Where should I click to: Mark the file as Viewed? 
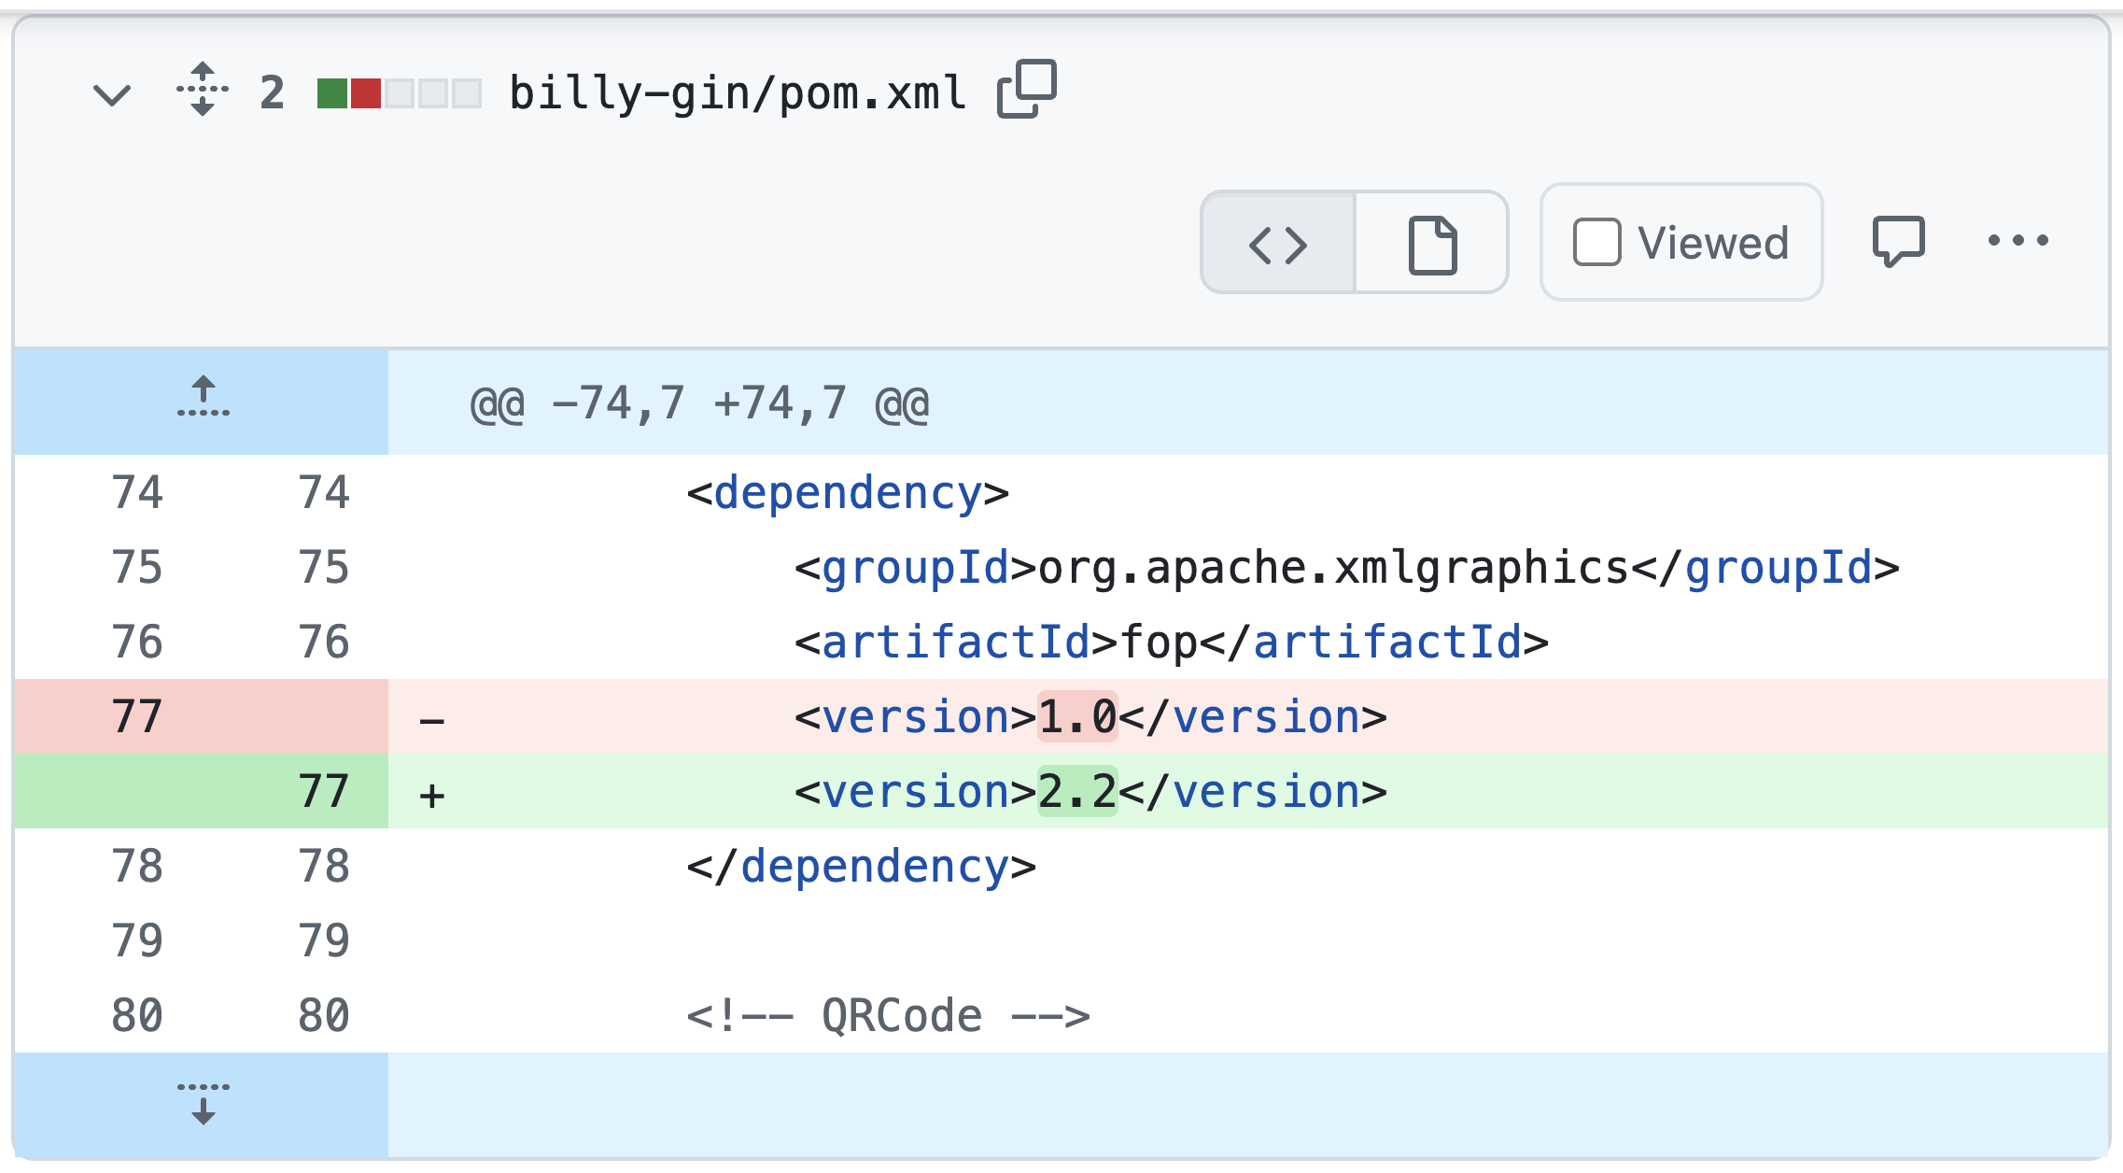tap(1596, 243)
